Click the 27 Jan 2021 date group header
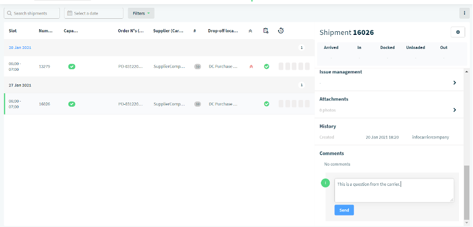 20,85
